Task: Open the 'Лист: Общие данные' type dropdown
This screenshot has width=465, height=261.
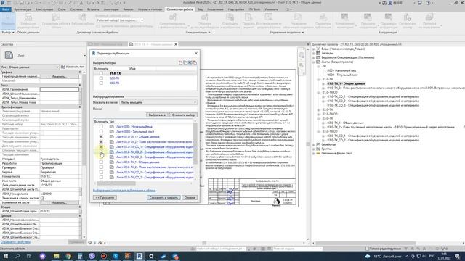Action: (30, 67)
